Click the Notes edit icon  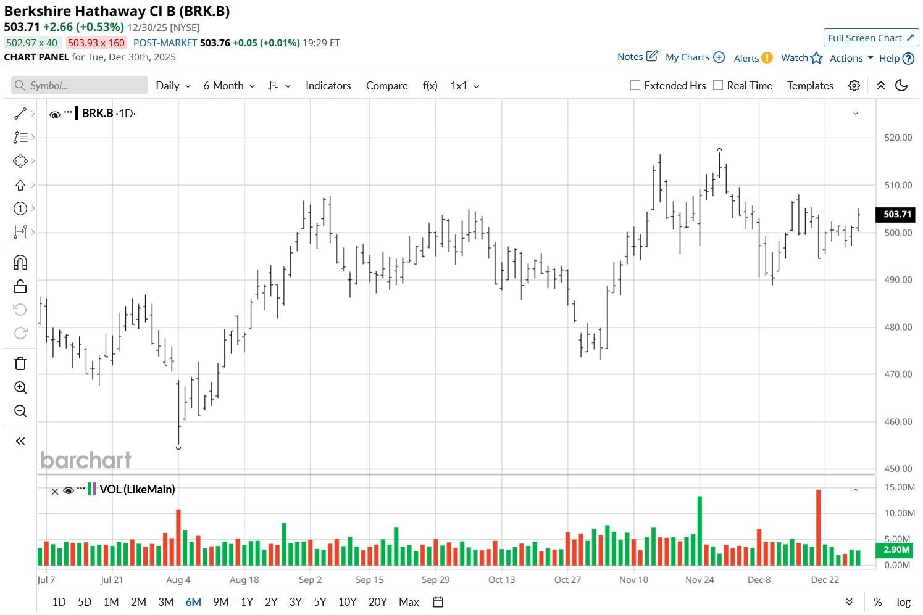[652, 56]
